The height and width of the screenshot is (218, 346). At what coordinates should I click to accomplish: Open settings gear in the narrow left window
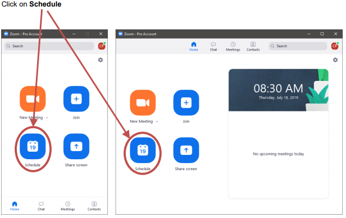coord(100,60)
